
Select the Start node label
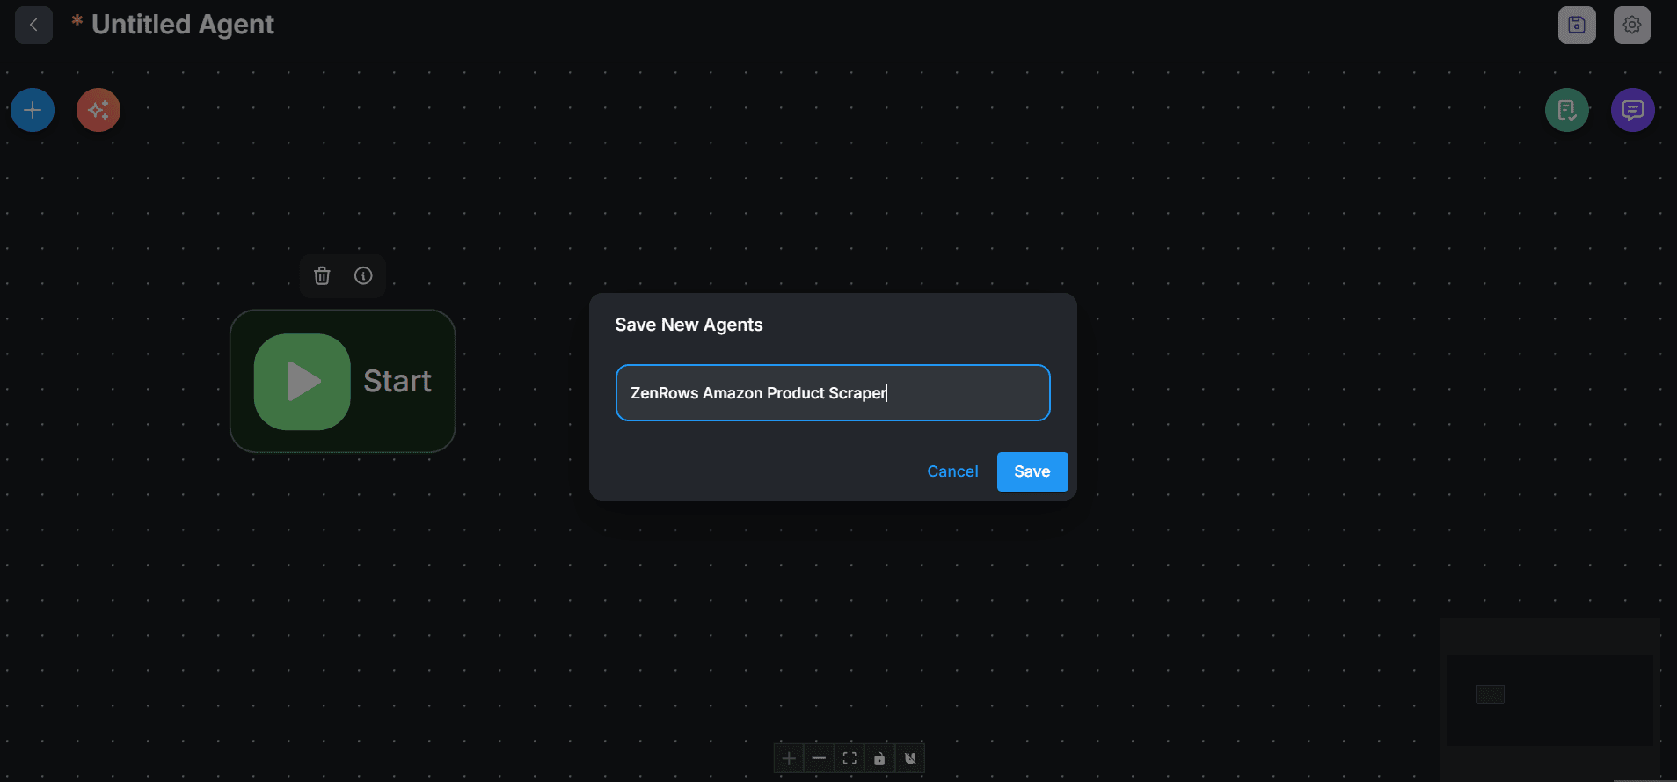click(397, 381)
